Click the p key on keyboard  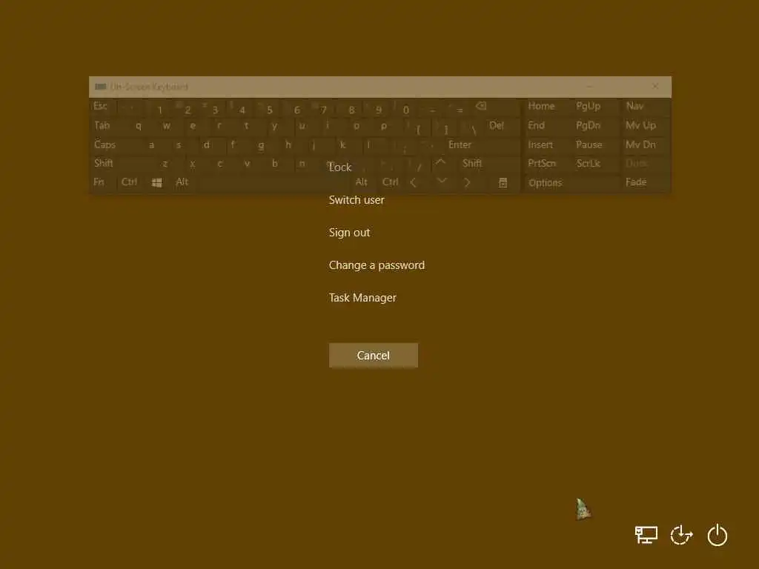coord(383,125)
